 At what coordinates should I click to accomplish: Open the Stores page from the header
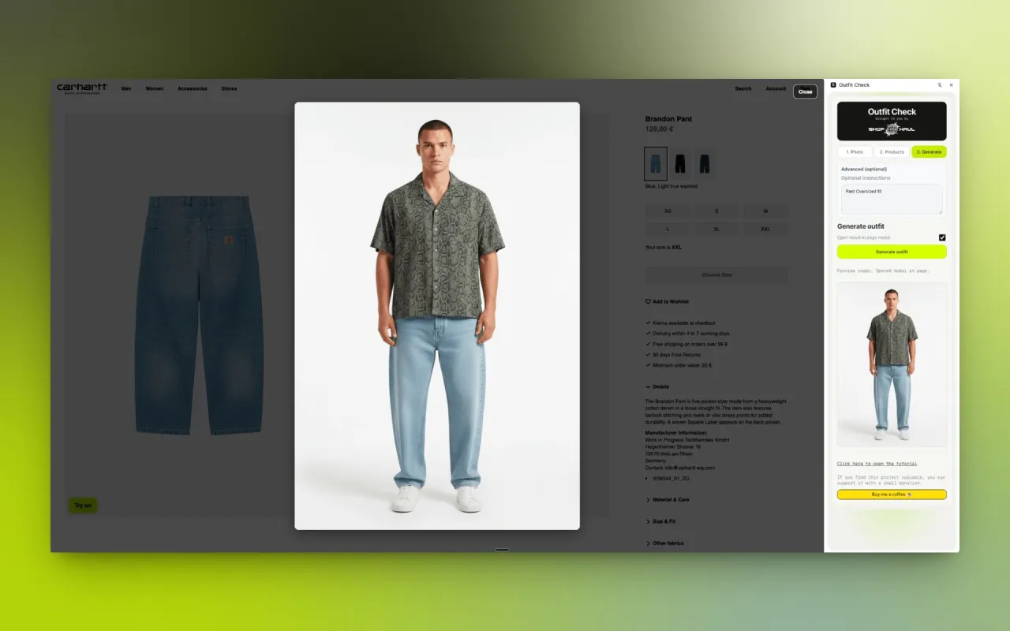click(229, 89)
